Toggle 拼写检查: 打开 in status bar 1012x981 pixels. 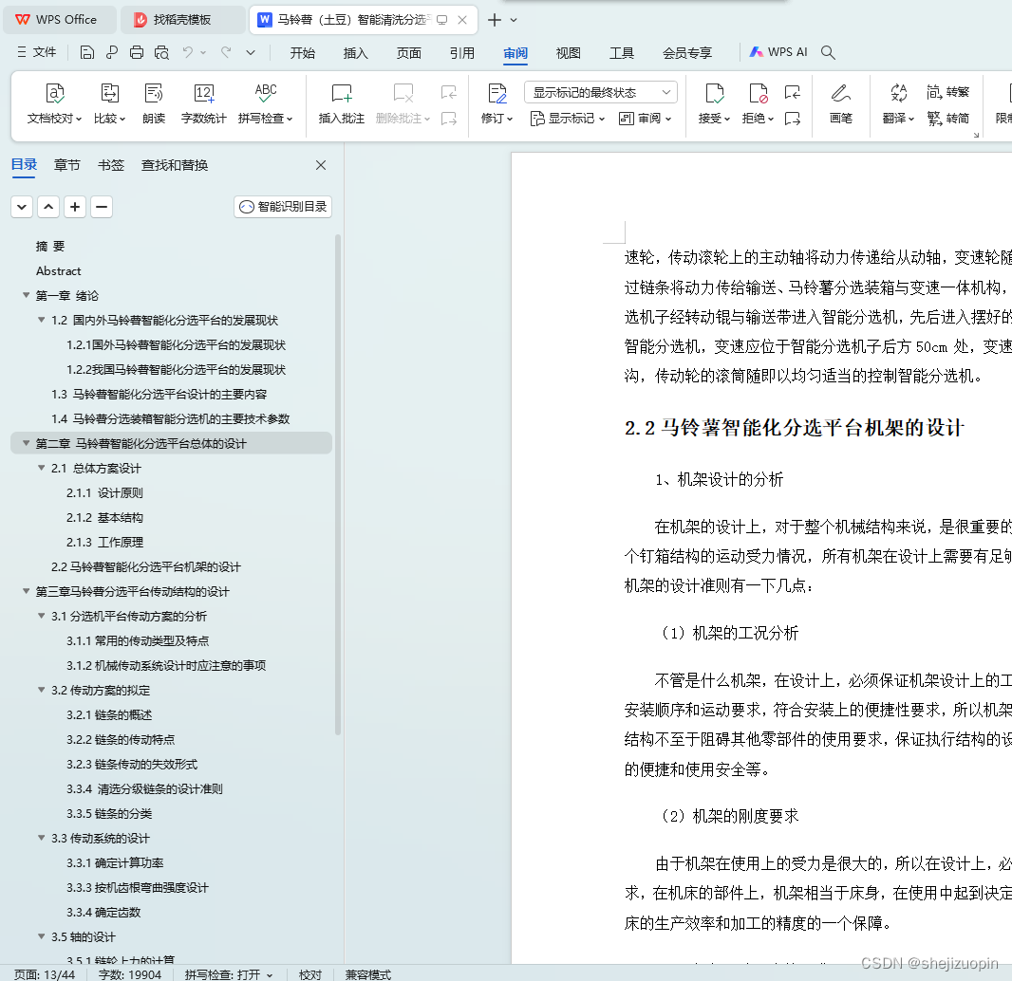[229, 974]
